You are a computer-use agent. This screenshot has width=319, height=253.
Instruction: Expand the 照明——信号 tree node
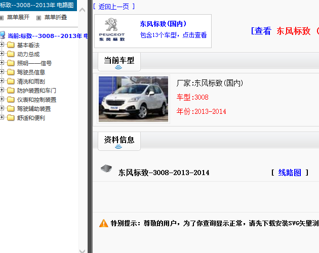(x=2, y=63)
